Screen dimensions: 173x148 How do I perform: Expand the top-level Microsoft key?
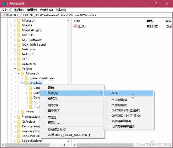pyautogui.click(x=15, y=21)
